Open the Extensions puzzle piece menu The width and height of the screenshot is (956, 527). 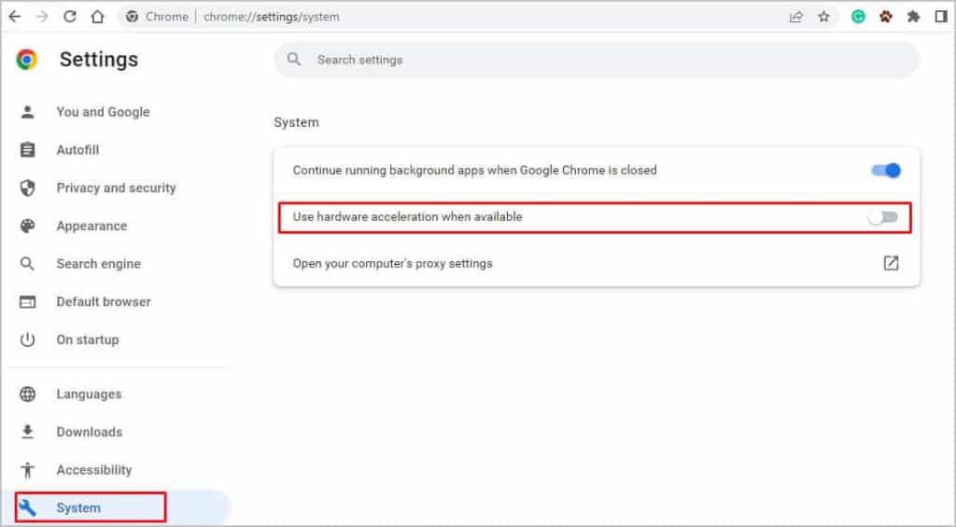tap(913, 17)
